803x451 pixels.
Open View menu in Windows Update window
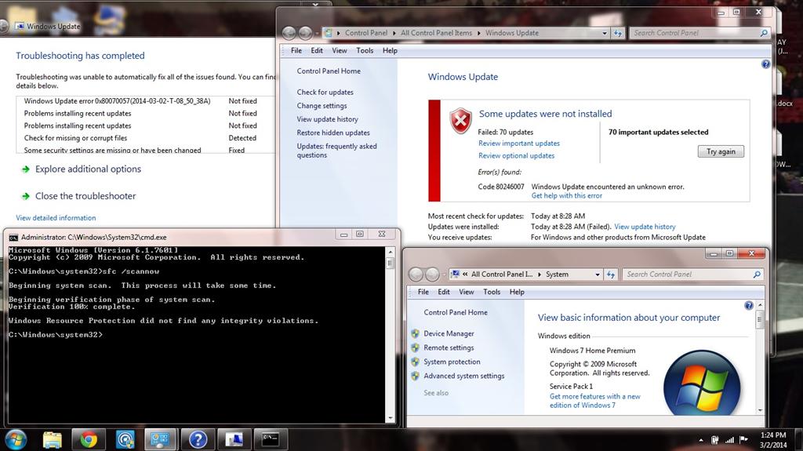point(339,50)
